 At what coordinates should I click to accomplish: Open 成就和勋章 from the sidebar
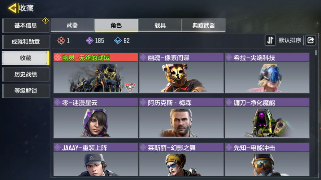pyautogui.click(x=26, y=42)
